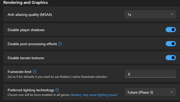Click the chevron arrow in the lighting technology box

(172, 92)
